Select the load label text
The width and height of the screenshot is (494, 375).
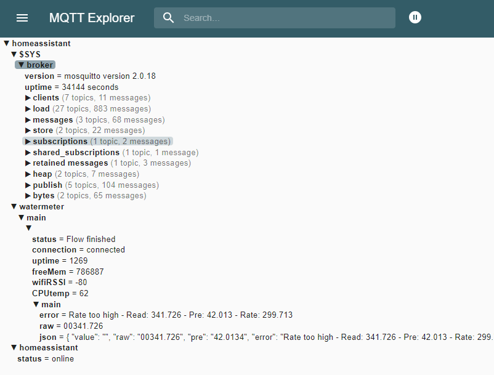(x=41, y=109)
